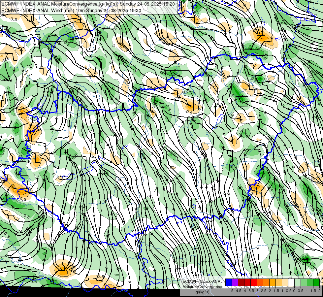
Task: Click the -2 legend tick label
Action: click(x=270, y=291)
